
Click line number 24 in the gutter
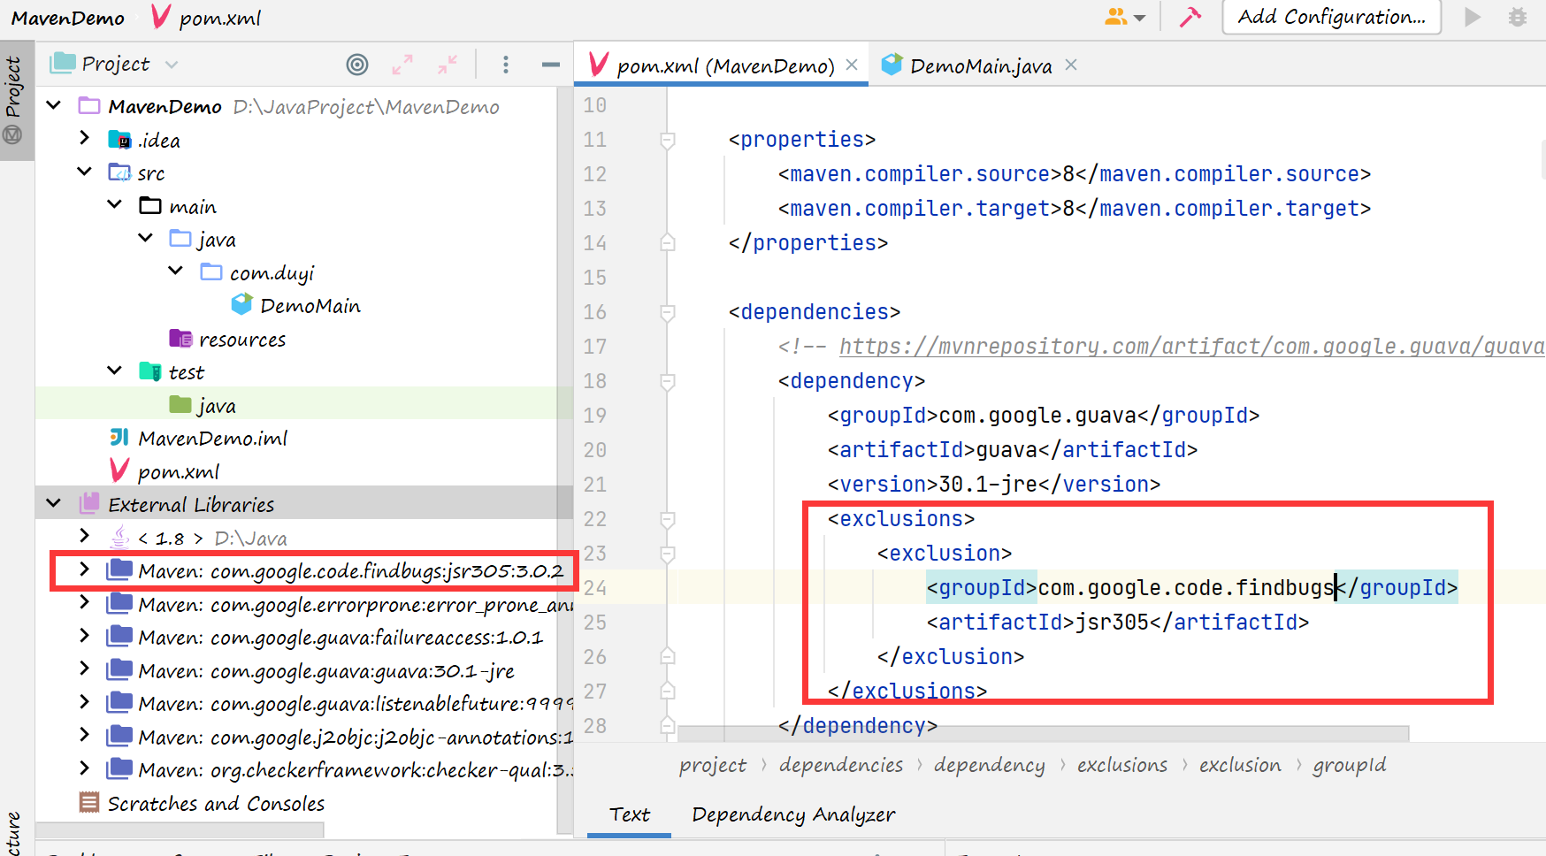click(x=595, y=588)
